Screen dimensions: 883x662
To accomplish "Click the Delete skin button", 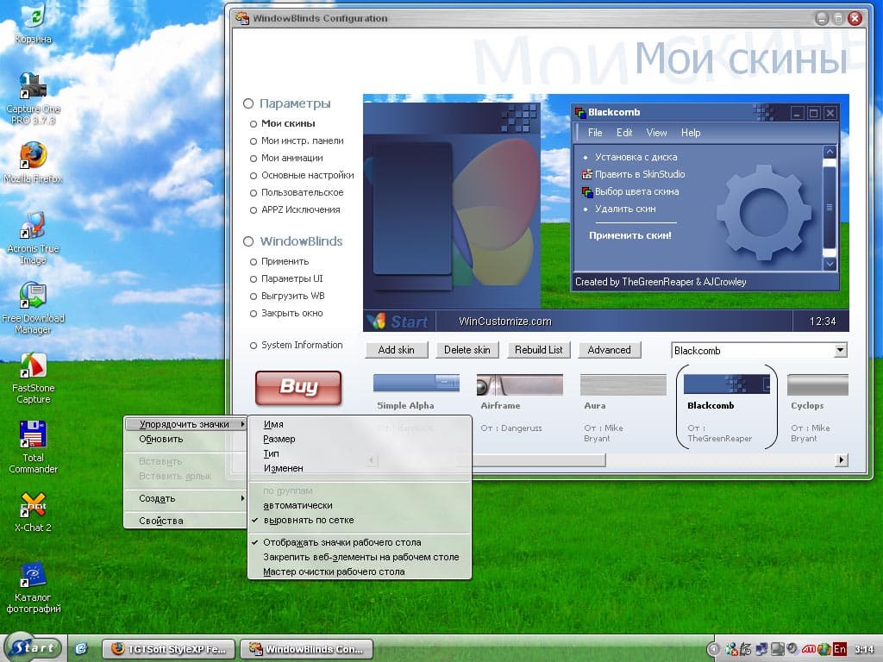I will 467,350.
